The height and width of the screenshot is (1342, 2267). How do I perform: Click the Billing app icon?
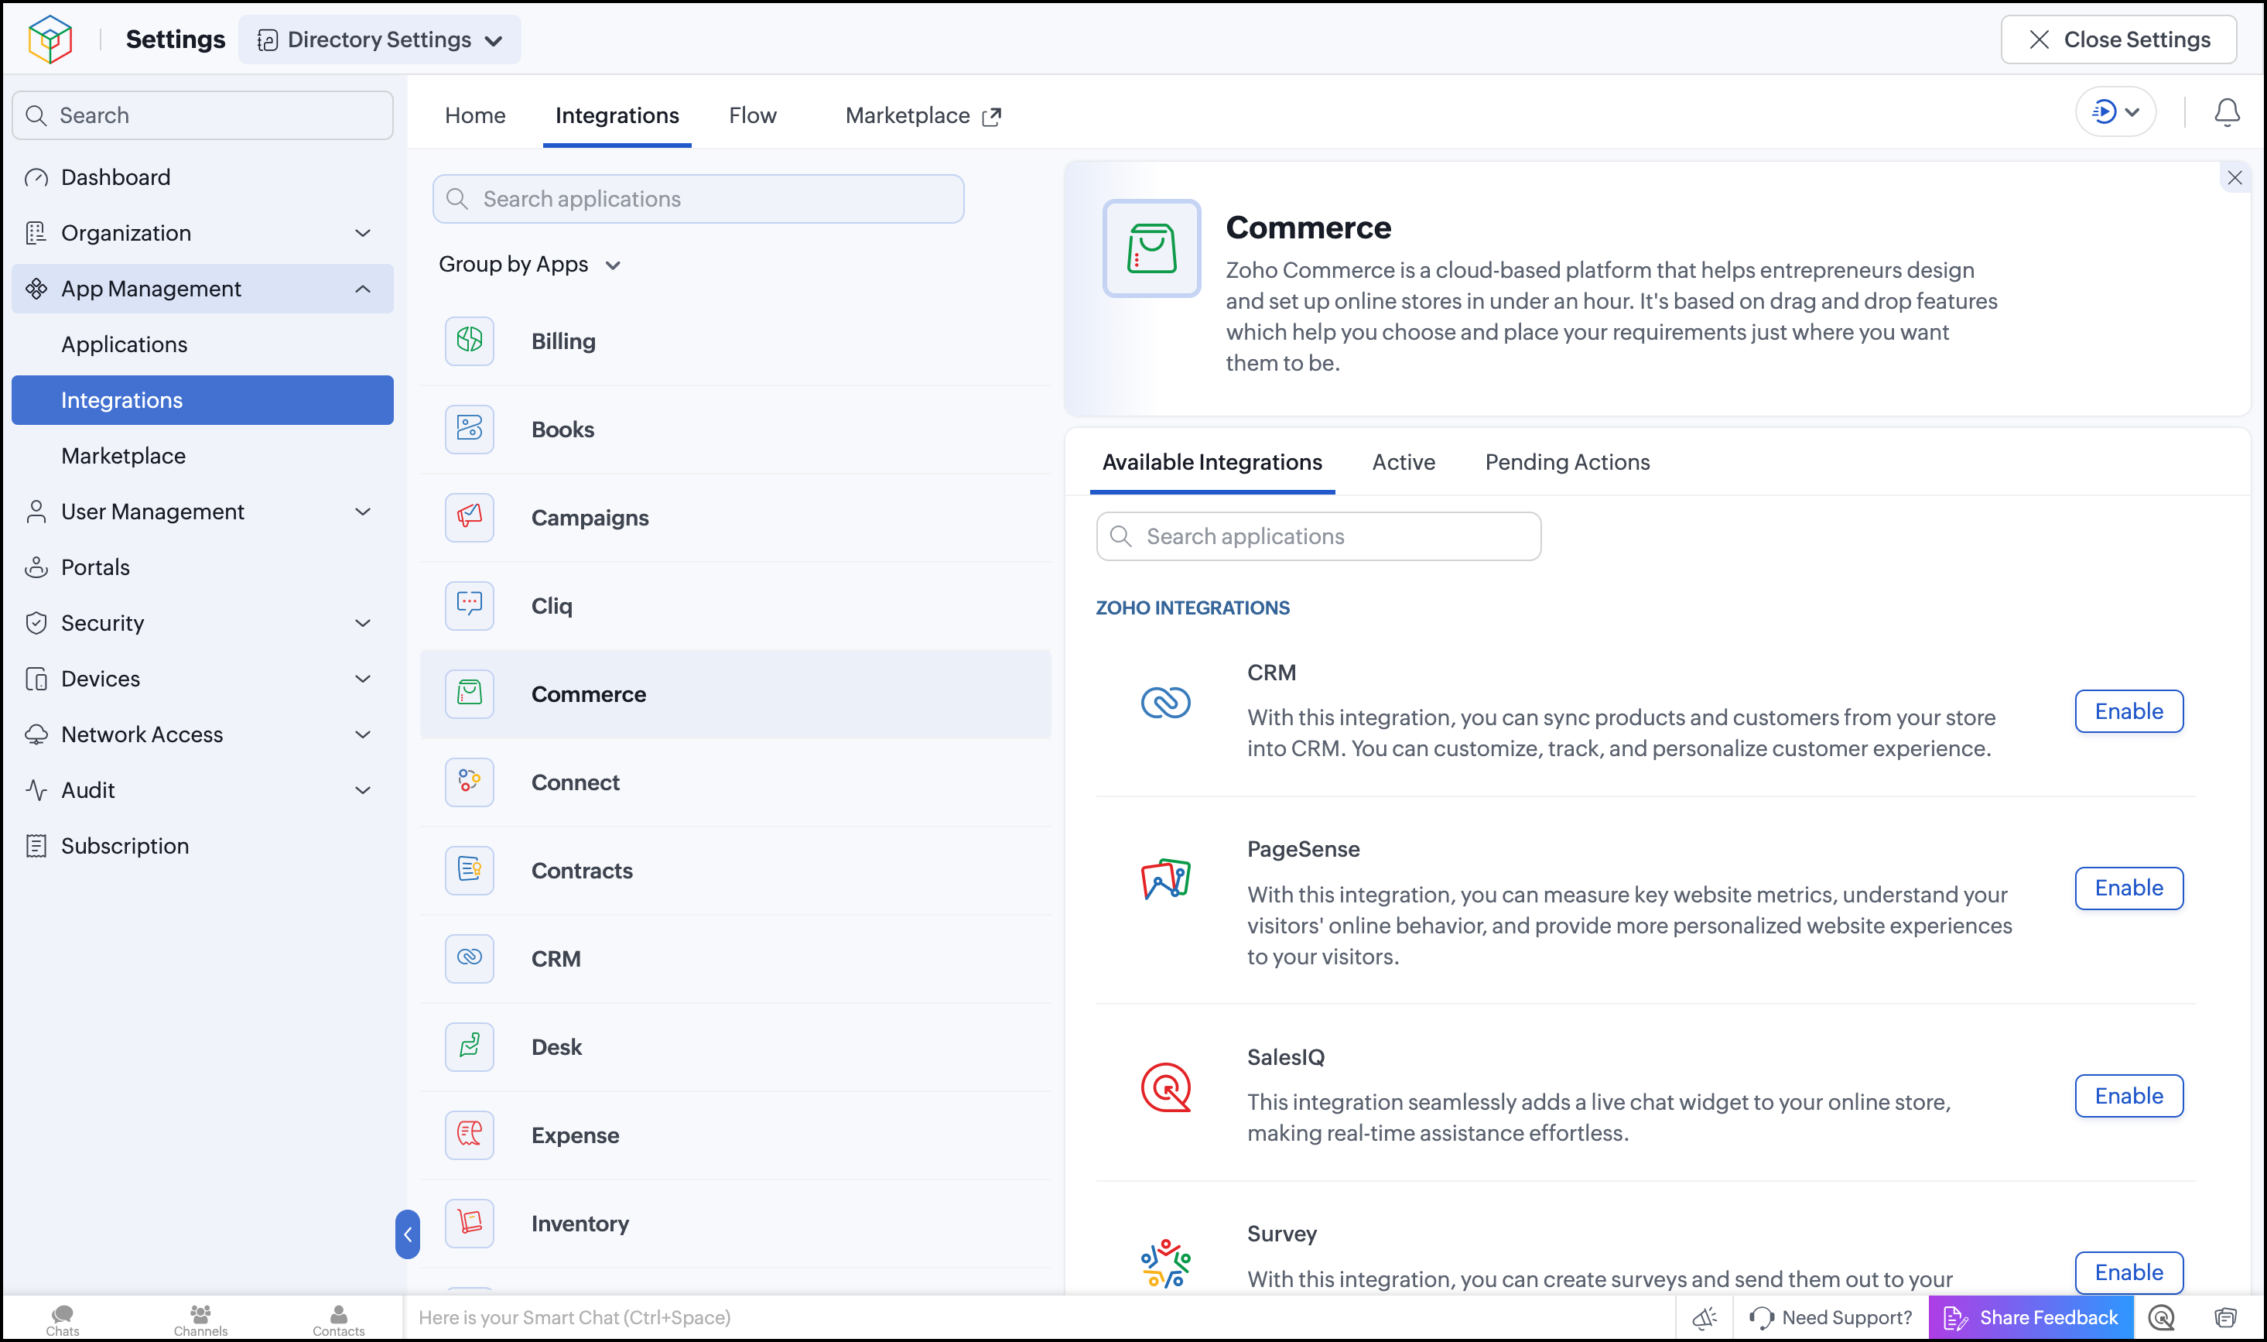click(469, 341)
